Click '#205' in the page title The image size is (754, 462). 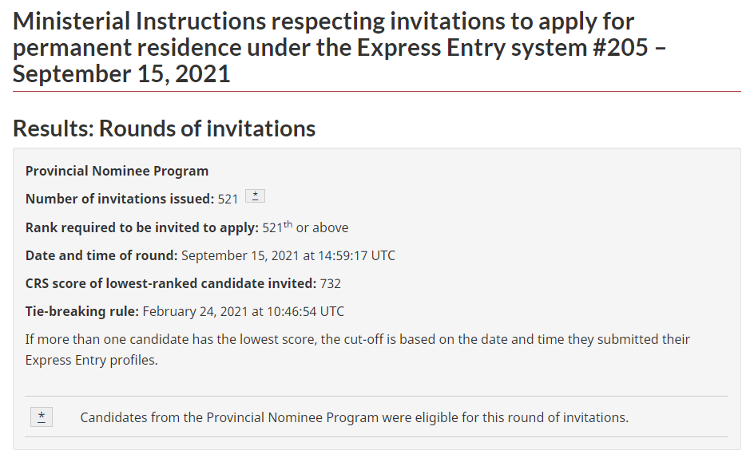tap(621, 48)
